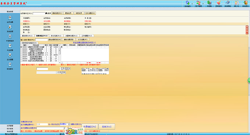The image size is (250, 135).
Task: Open the 卡密码修改 sidebar icon
Action: 10,36
